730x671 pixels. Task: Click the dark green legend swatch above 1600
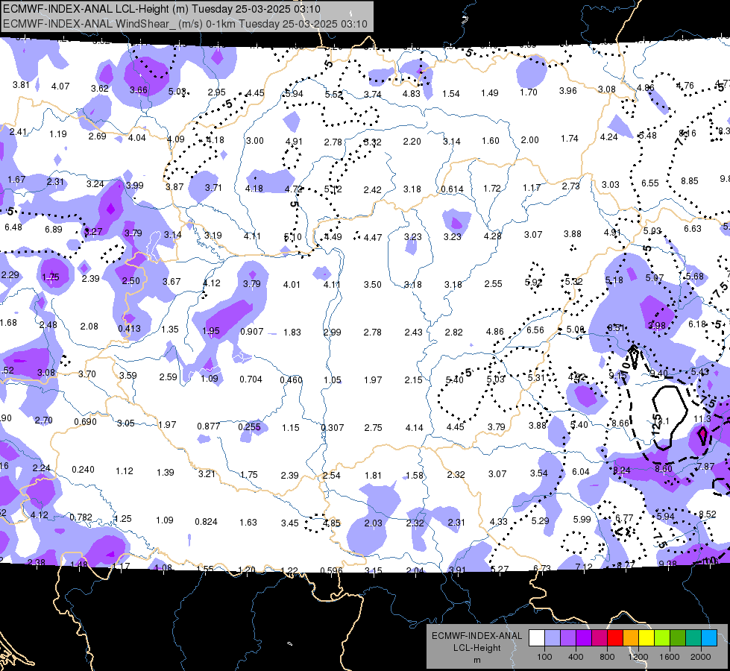point(677,638)
